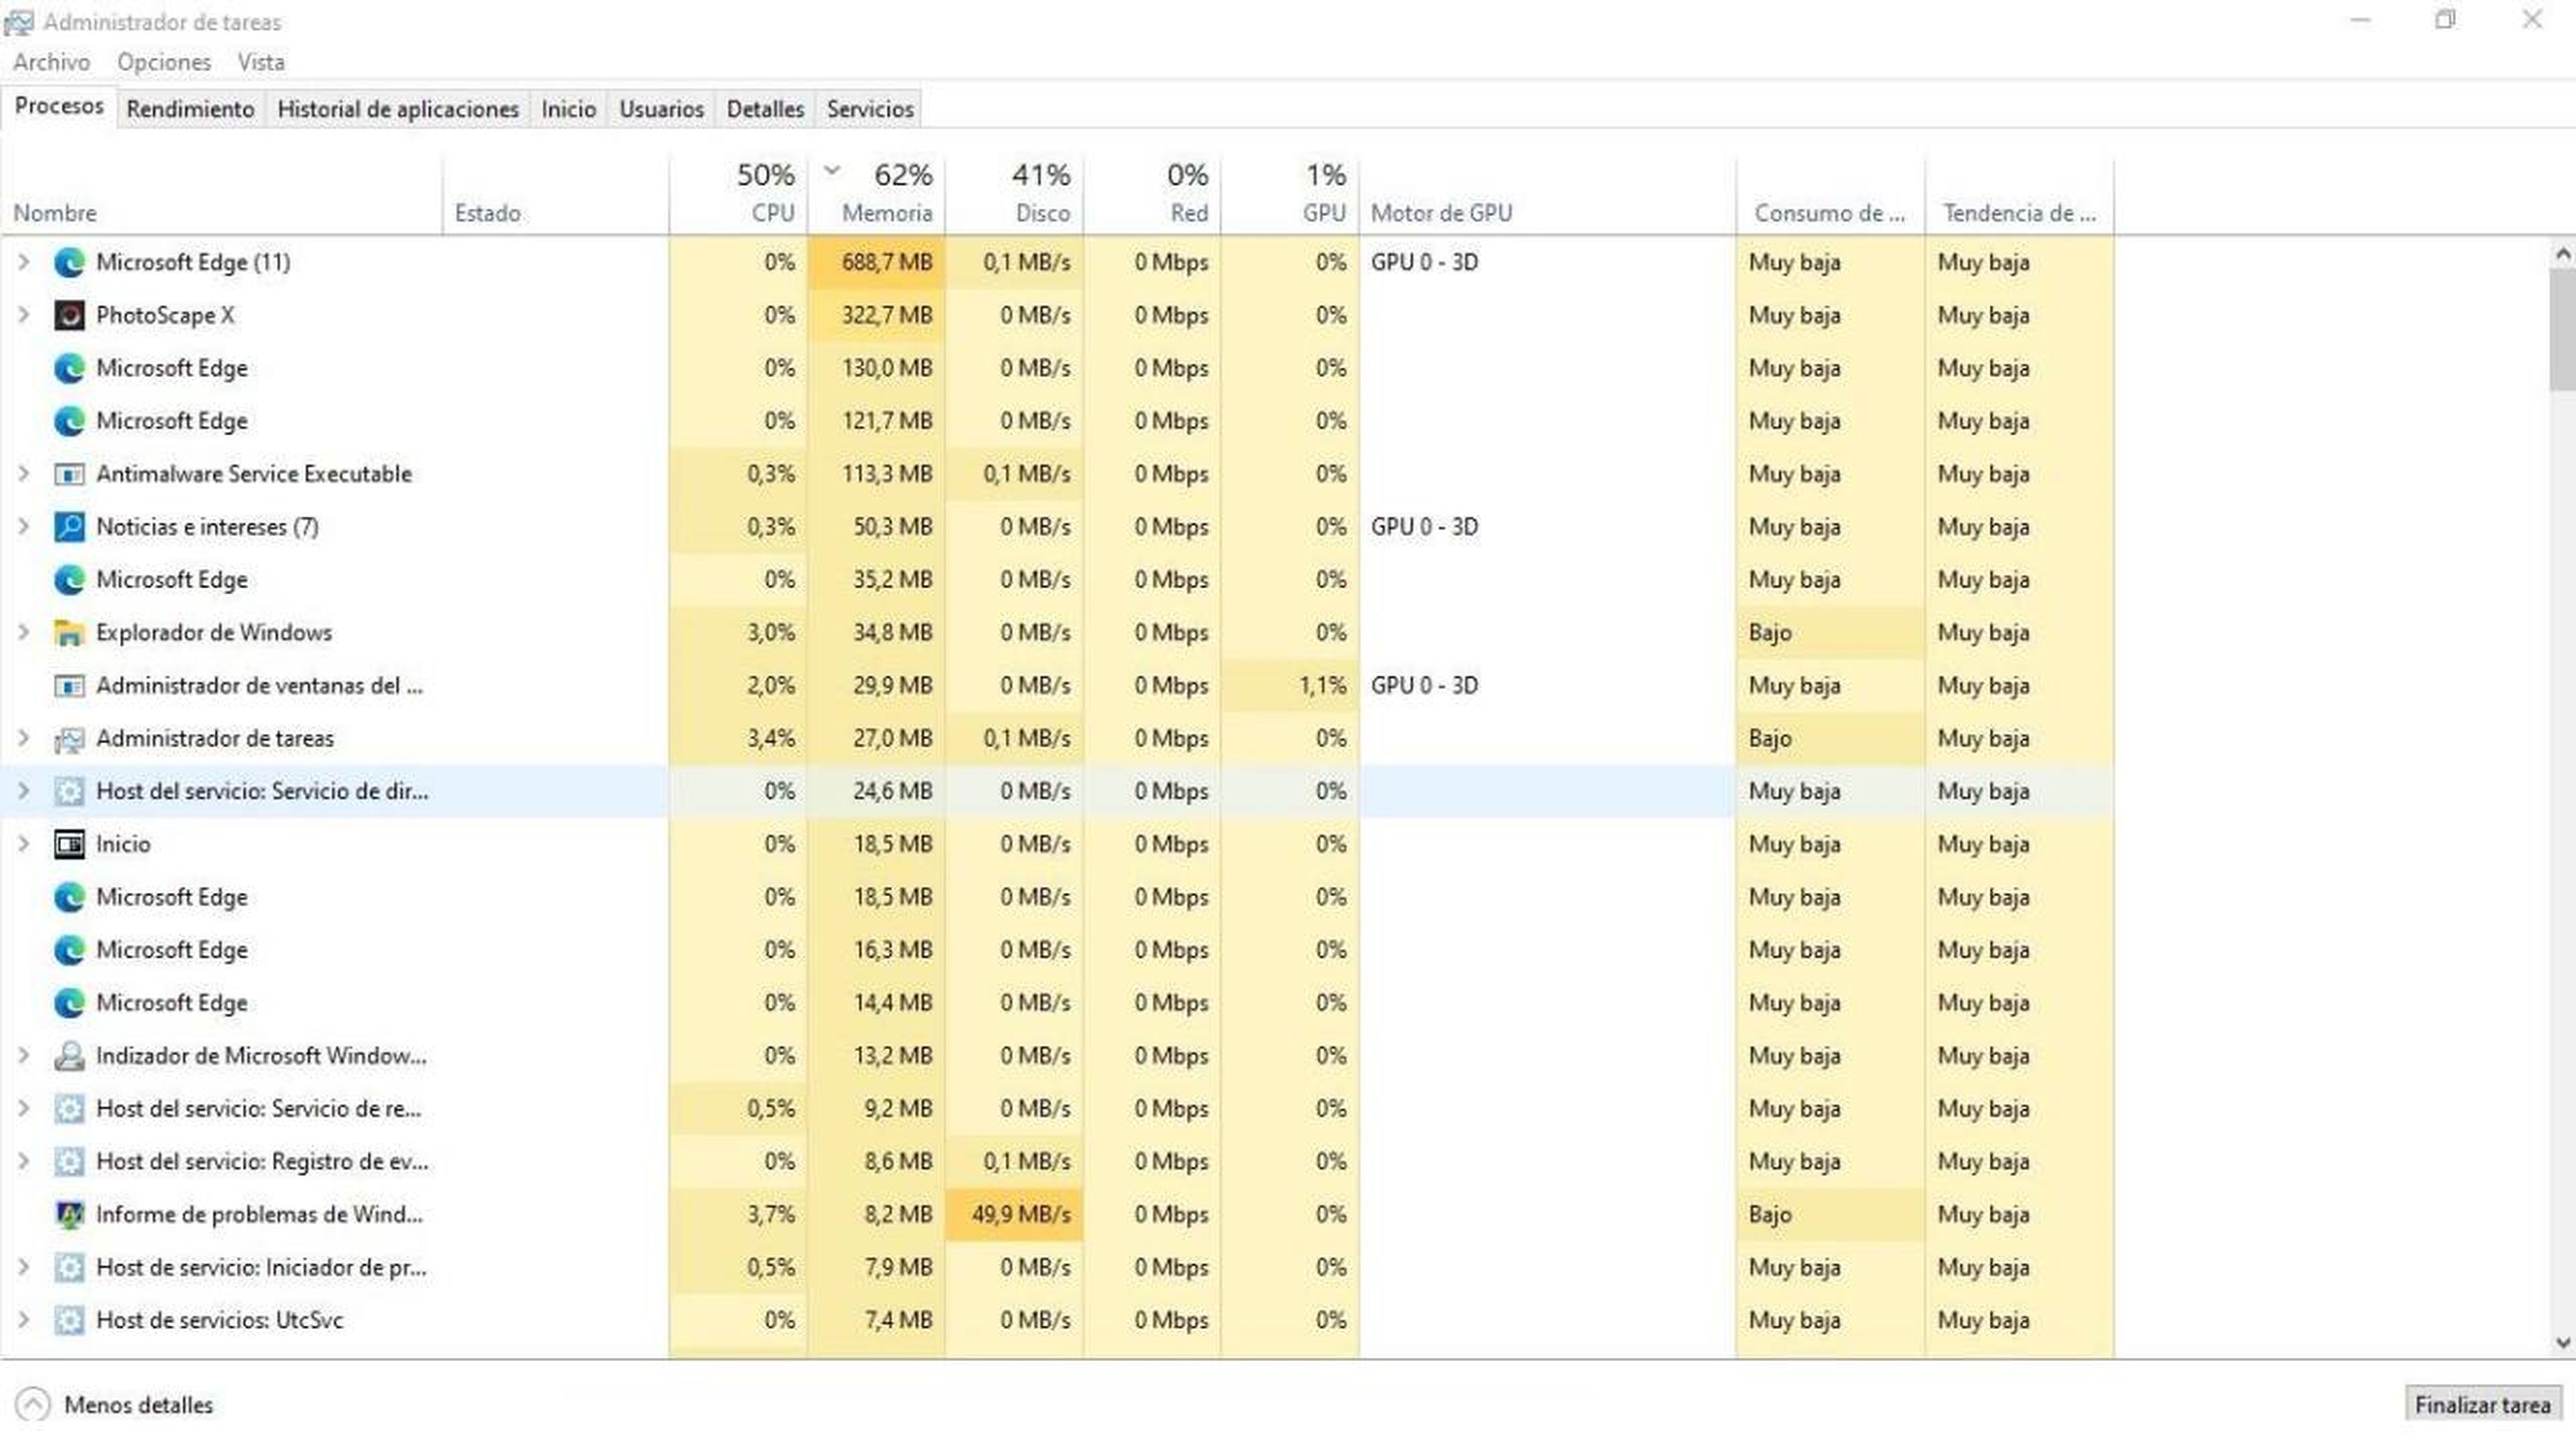The height and width of the screenshot is (1449, 2576).
Task: Switch to the Inicio tab
Action: pyautogui.click(x=568, y=109)
